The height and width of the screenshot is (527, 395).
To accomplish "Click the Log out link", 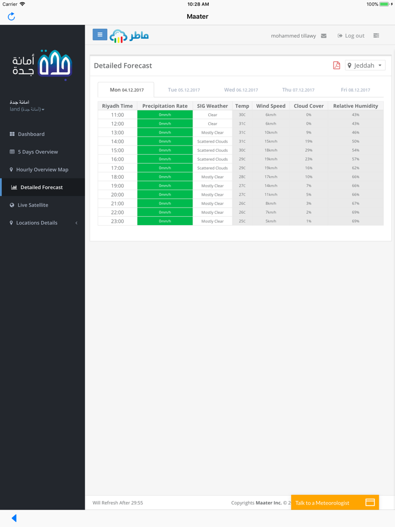I will click(x=351, y=36).
